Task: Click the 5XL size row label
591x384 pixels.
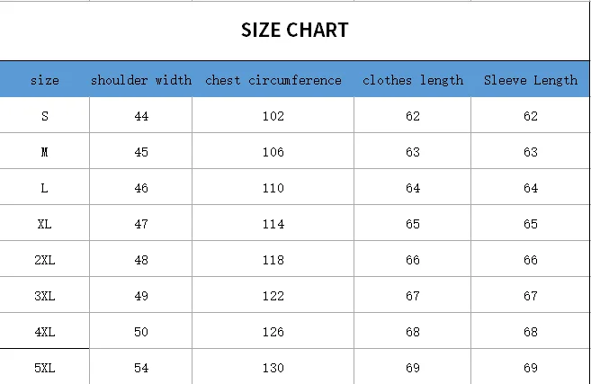Action: (44, 368)
